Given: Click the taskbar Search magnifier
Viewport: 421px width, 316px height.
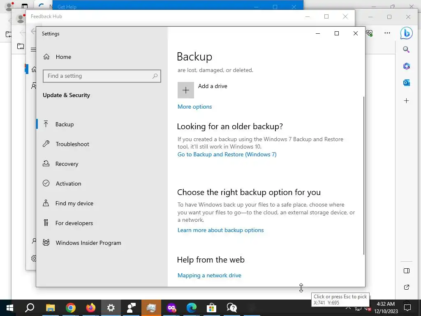Looking at the screenshot, I should [x=30, y=307].
